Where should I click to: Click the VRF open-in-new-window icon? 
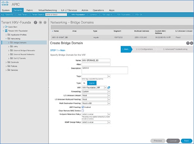109,87
